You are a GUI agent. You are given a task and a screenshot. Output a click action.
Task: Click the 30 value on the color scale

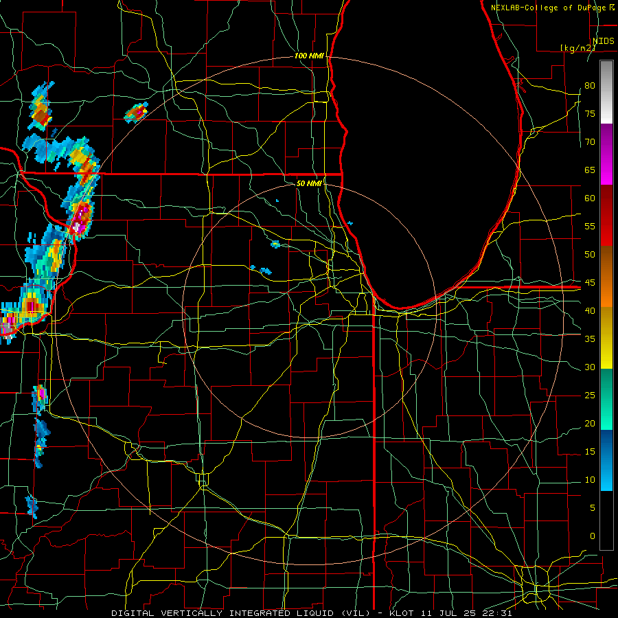point(590,367)
